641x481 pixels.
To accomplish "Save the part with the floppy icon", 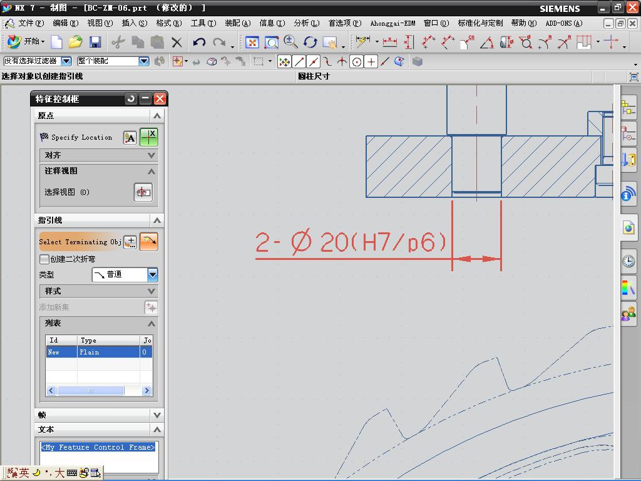I will point(95,42).
